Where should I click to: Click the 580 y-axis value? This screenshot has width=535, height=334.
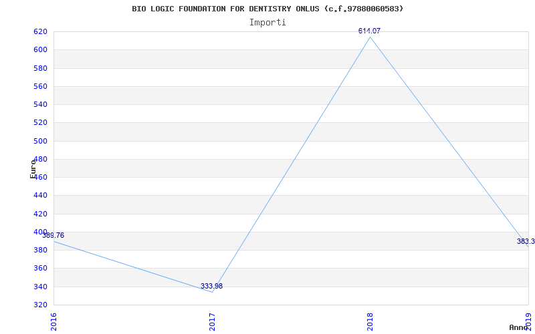click(x=40, y=68)
